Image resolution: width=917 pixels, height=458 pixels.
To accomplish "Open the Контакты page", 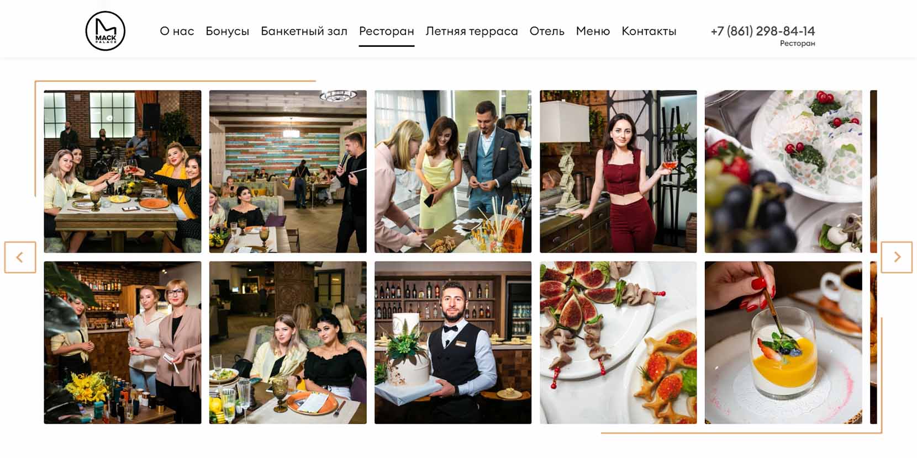I will coord(649,31).
